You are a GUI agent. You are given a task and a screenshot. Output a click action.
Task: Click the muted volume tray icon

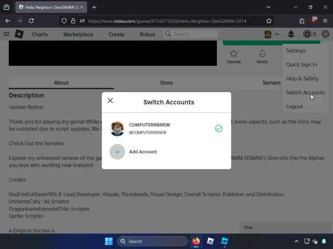pyautogui.click(x=315, y=241)
